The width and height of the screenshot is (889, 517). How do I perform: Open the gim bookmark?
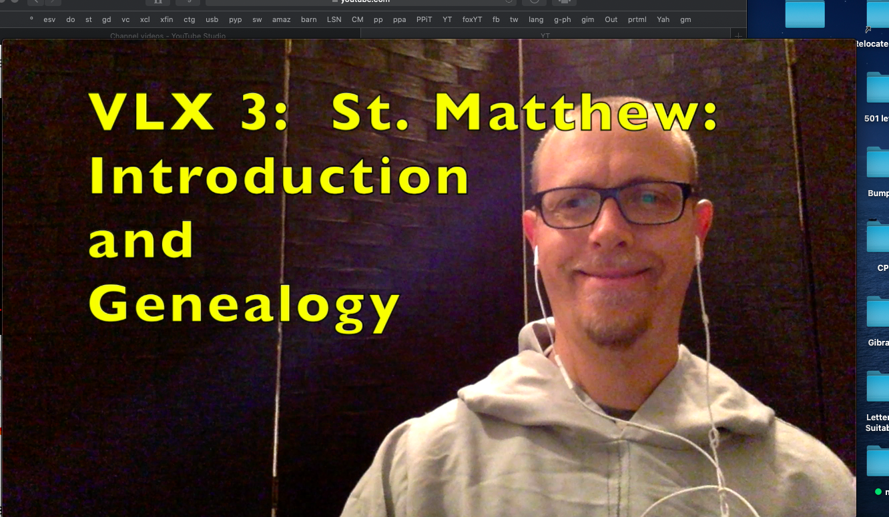(588, 19)
